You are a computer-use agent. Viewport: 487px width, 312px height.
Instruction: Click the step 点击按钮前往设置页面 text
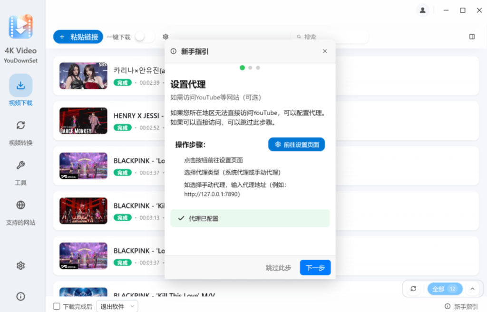(x=214, y=160)
